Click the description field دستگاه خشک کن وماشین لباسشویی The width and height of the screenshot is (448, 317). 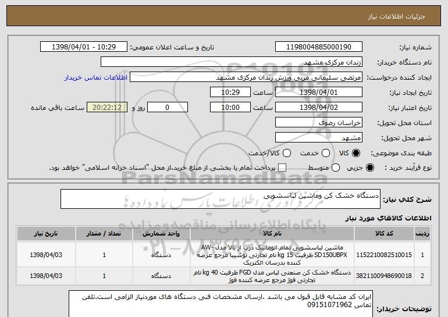(221, 199)
